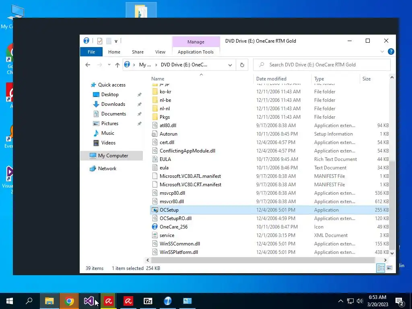
Task: Expand the ribbon chevron
Action: [382, 52]
